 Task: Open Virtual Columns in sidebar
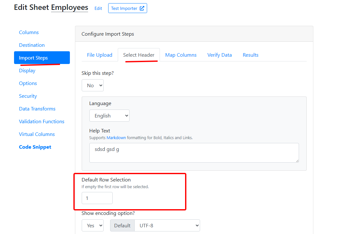(37, 134)
